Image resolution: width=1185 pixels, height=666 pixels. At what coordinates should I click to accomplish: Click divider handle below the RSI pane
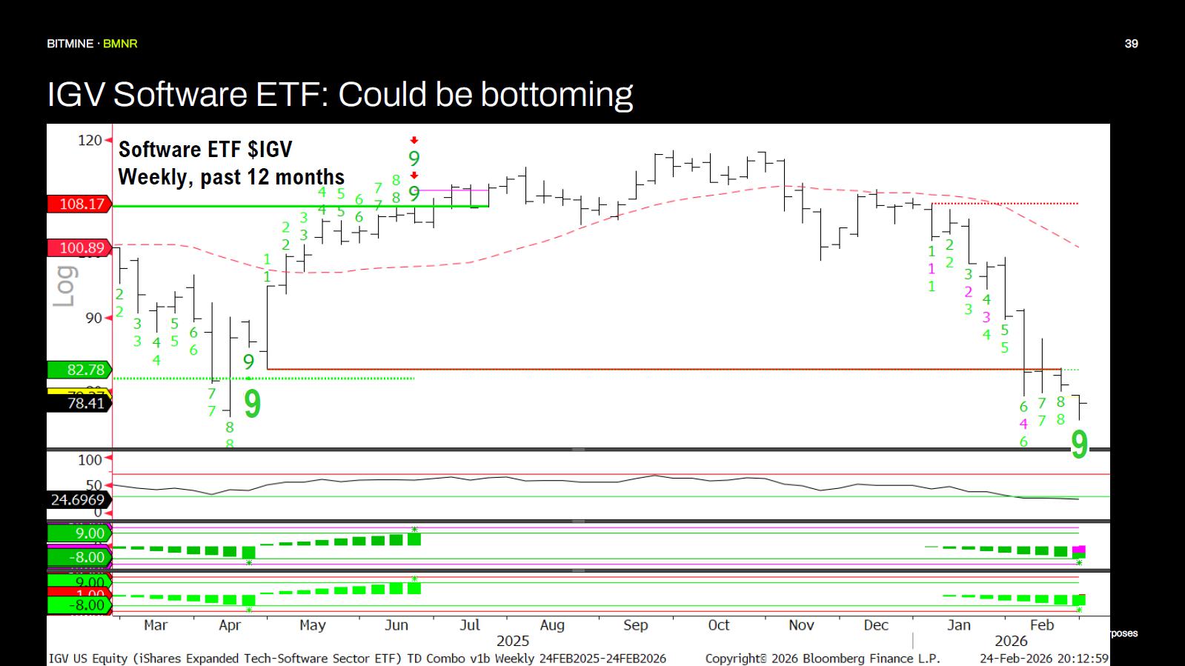[578, 522]
